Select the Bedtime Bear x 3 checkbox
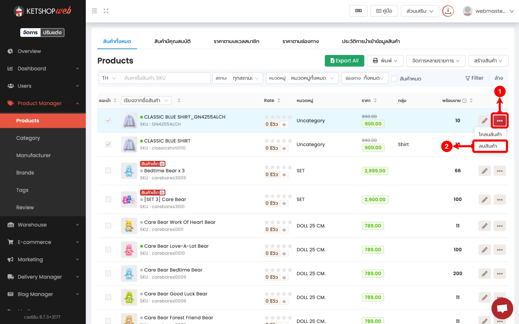The height and width of the screenshot is (324, 519). [108, 171]
